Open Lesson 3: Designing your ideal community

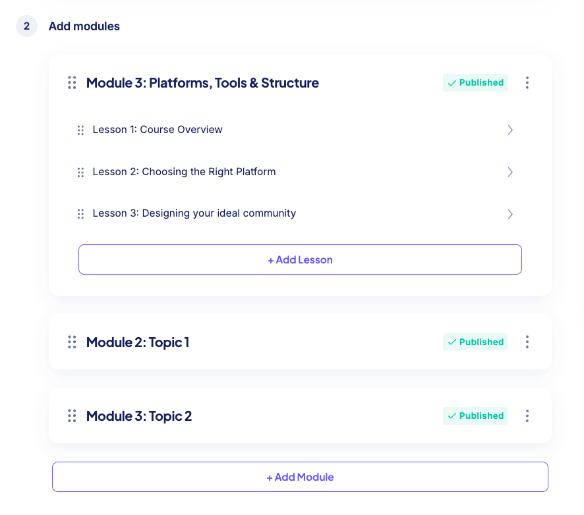[x=194, y=214]
